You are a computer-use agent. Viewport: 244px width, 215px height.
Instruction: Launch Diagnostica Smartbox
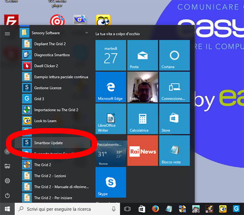pyautogui.click(x=52, y=55)
